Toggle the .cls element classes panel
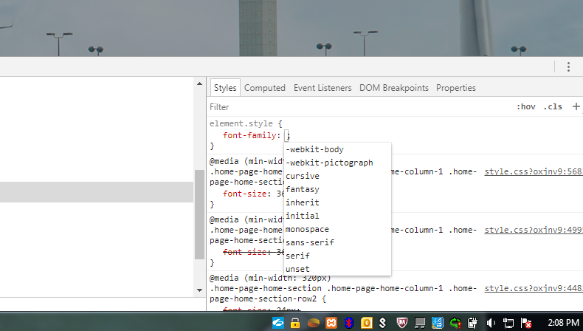The image size is (583, 331). click(x=553, y=107)
